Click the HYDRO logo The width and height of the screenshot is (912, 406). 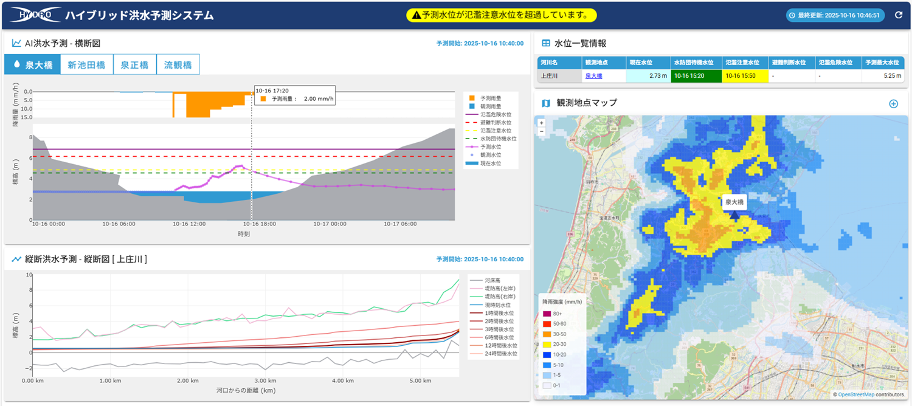35,15
